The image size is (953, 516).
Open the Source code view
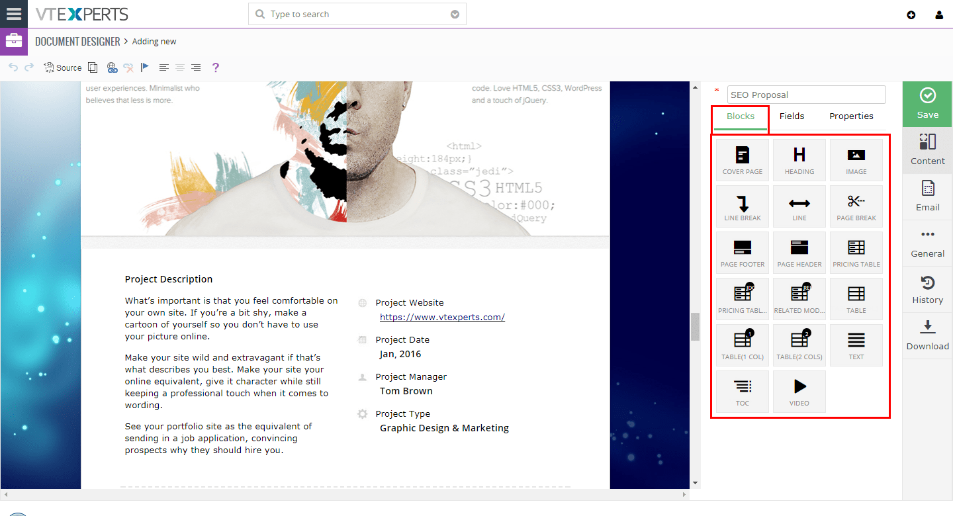(x=62, y=67)
